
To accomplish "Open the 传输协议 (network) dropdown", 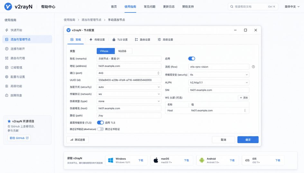I will [129, 94].
